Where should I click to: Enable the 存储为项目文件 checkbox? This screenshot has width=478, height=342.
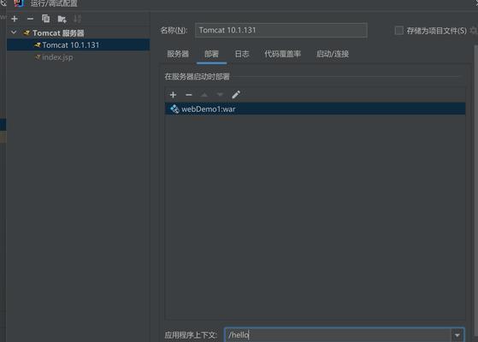pyautogui.click(x=398, y=31)
